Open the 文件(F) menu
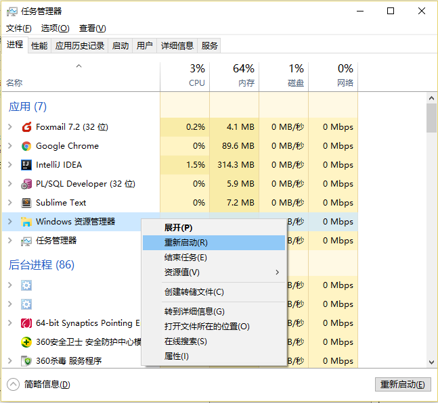Viewport: 438px width, 403px height. point(19,28)
